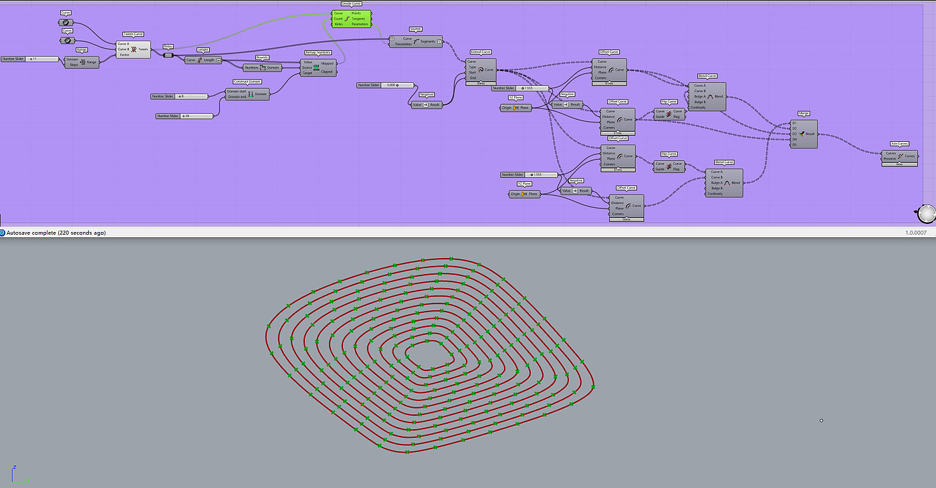This screenshot has width=936, height=488.
Task: Select the lower Curve parameter icon
Action: [68, 40]
